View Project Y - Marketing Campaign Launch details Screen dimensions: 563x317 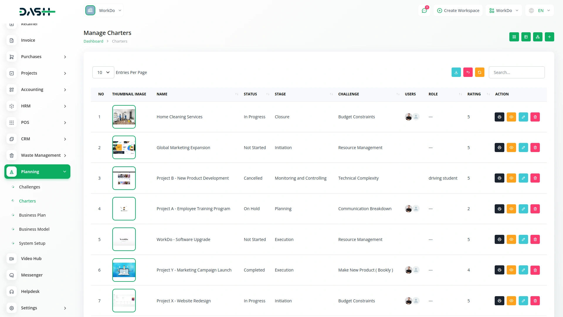(511, 270)
